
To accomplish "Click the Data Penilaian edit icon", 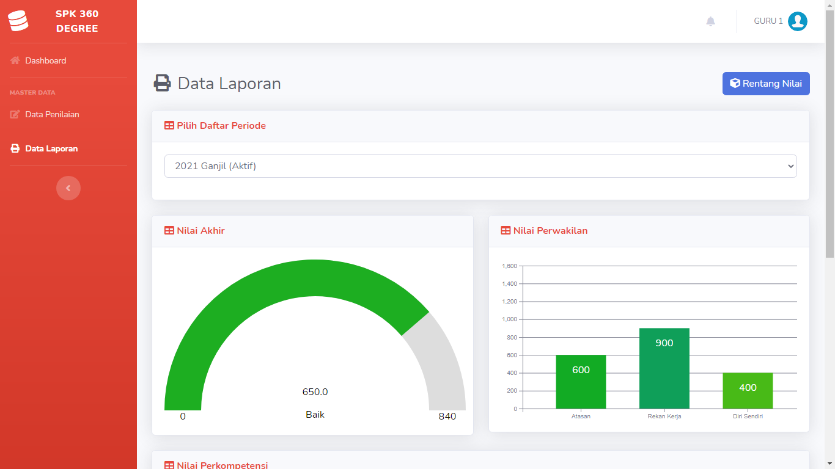I will coord(15,114).
